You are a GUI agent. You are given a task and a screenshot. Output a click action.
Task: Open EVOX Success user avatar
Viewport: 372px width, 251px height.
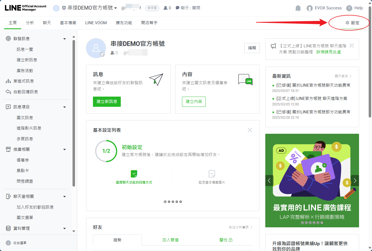pyautogui.click(x=310, y=8)
